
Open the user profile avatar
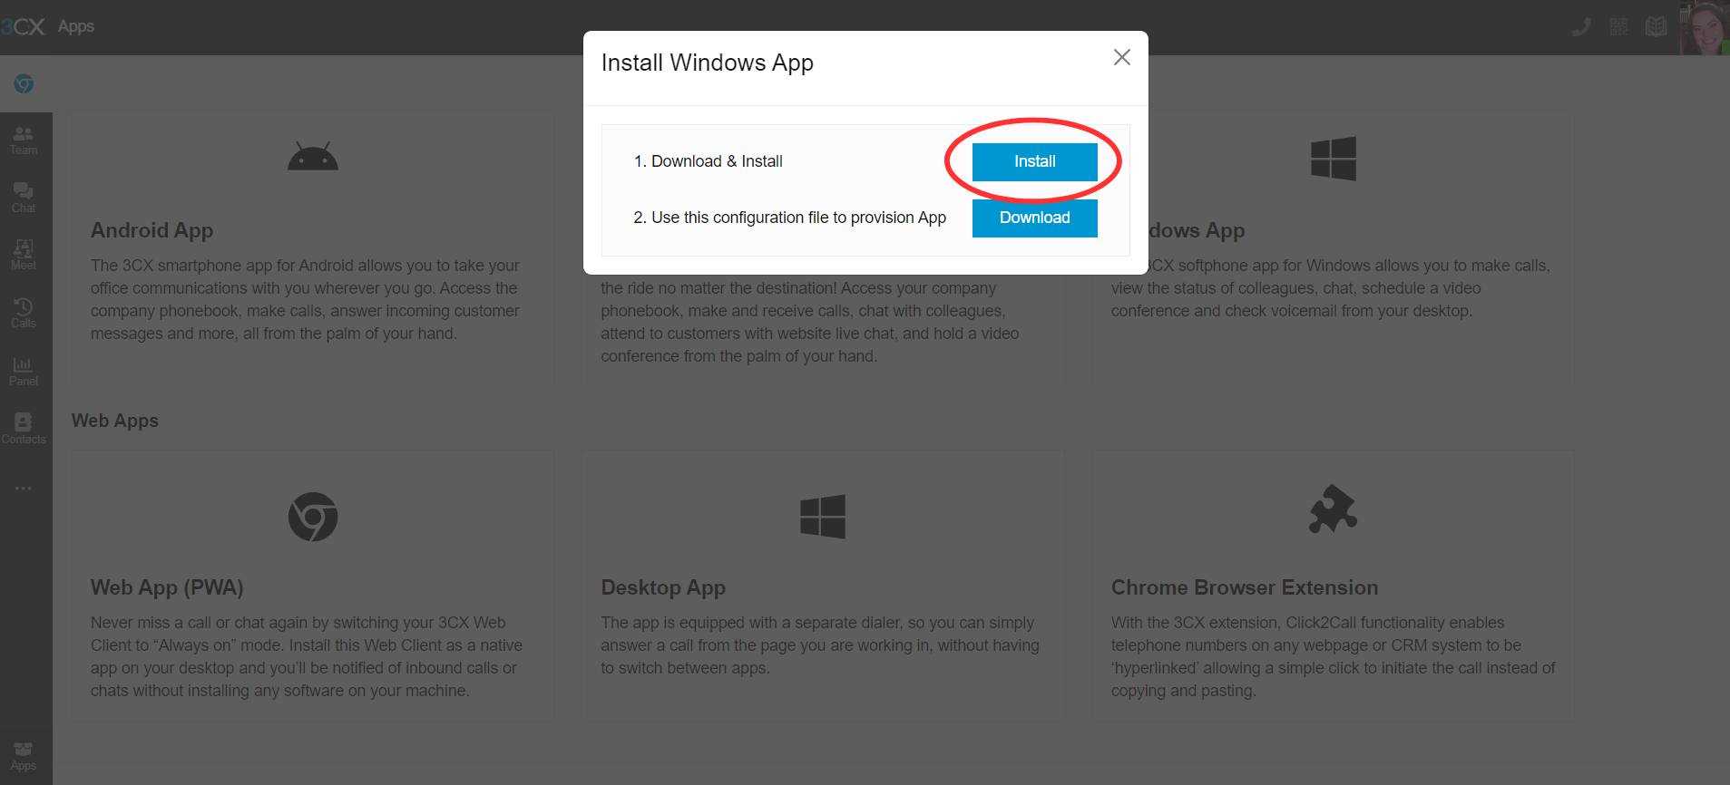(x=1705, y=27)
